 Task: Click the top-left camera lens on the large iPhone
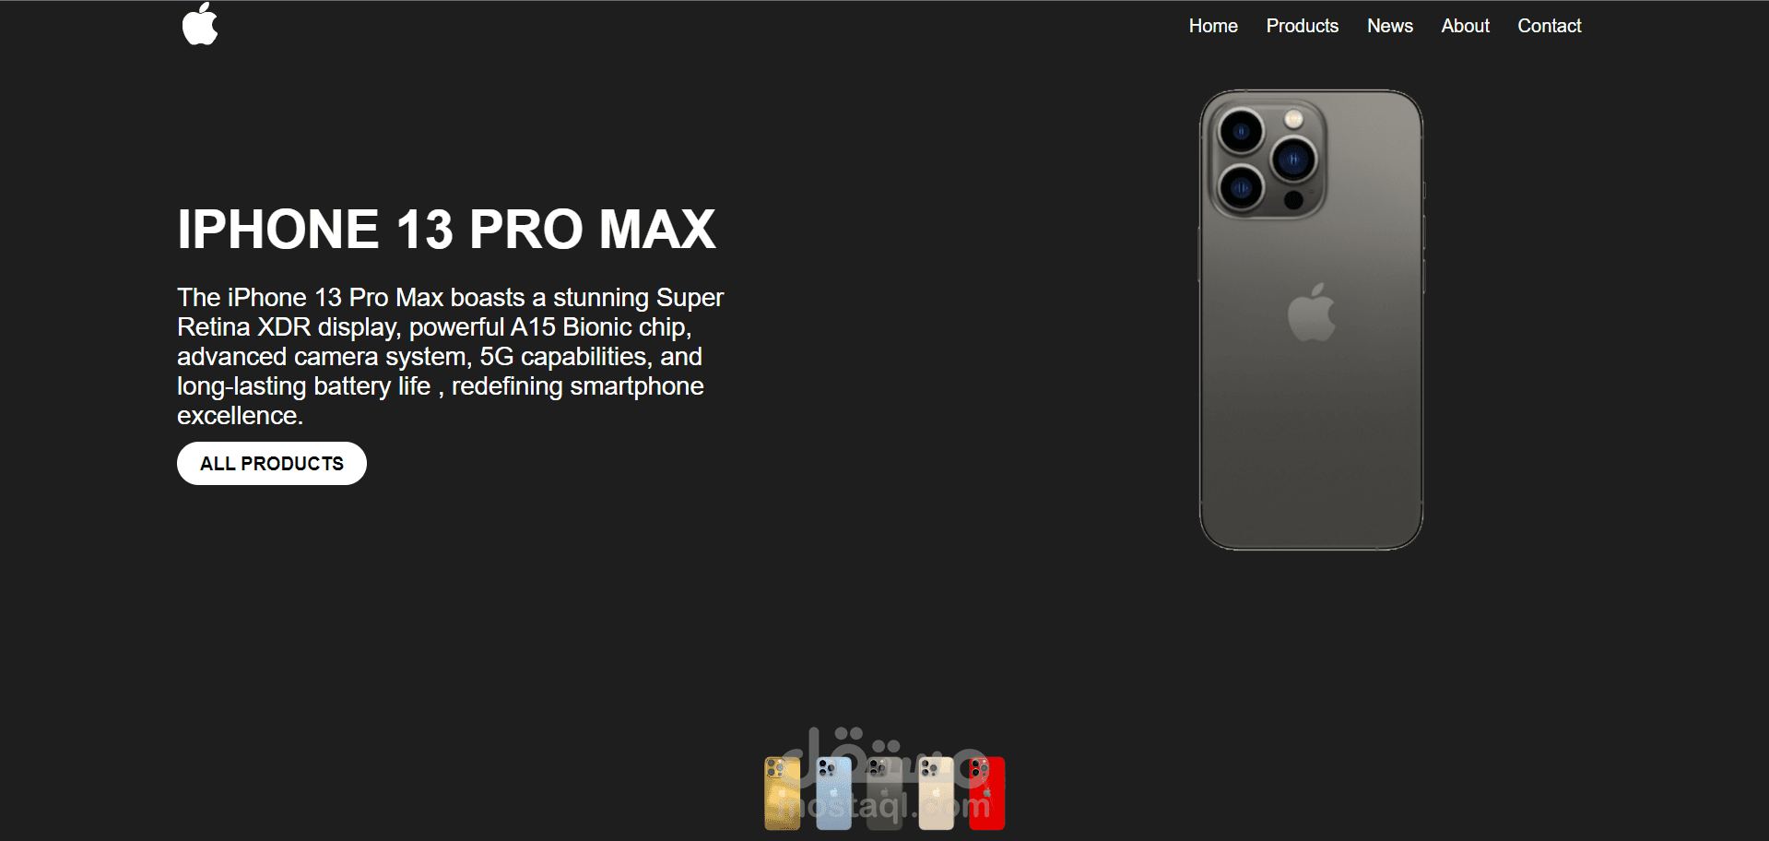click(x=1241, y=132)
